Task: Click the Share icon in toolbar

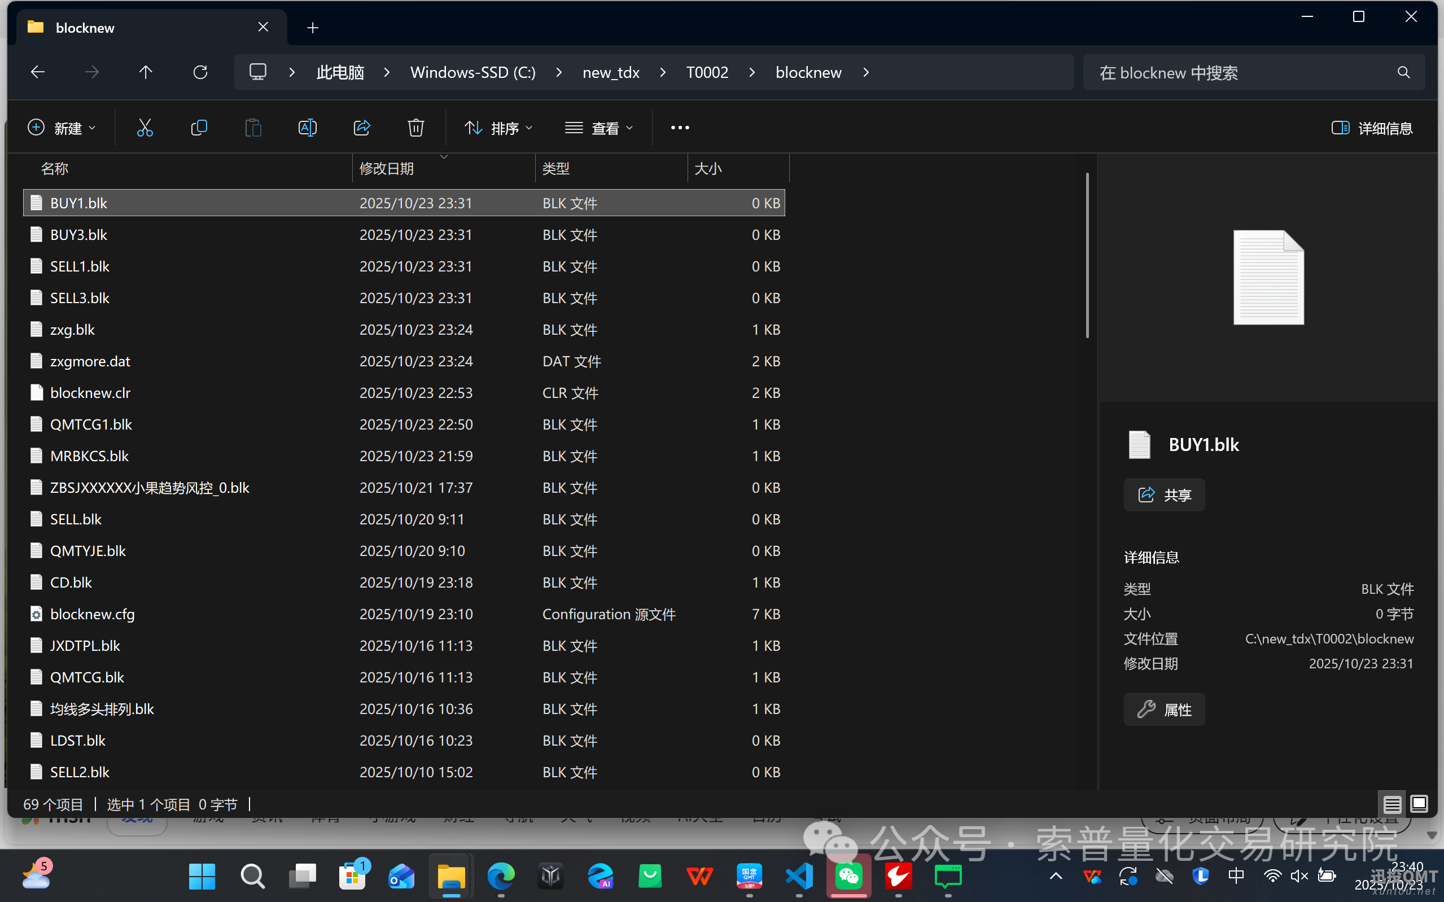Action: click(362, 128)
